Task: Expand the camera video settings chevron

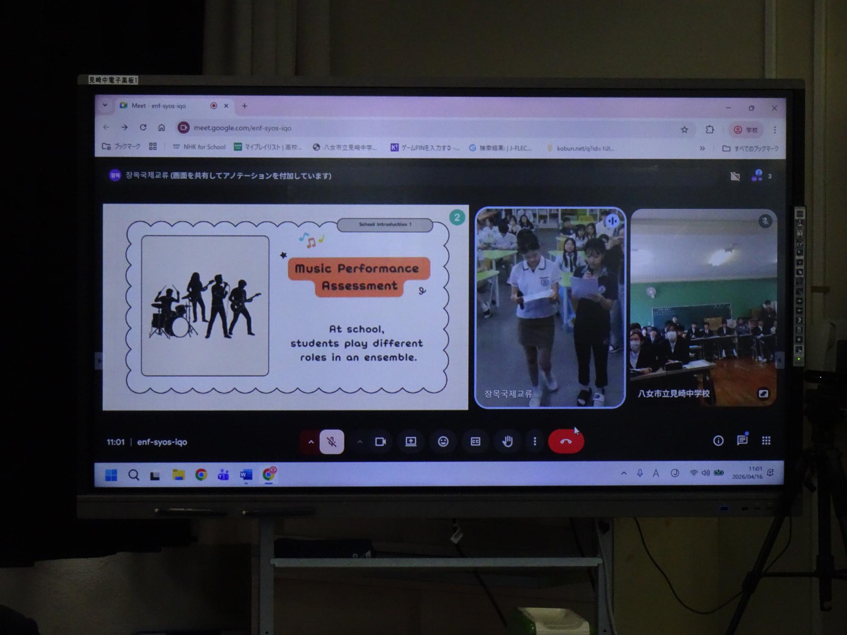Action: click(360, 442)
